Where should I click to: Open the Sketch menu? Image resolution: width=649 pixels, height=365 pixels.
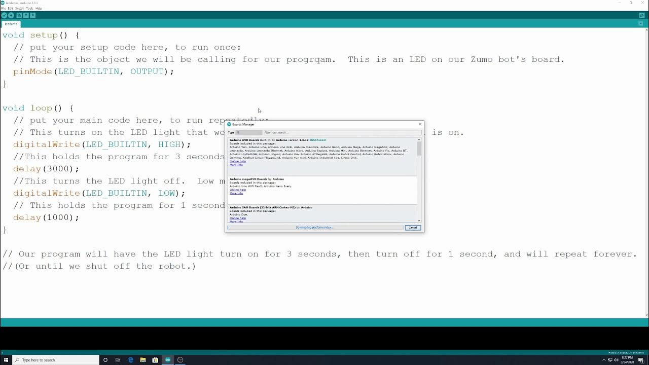pyautogui.click(x=19, y=8)
